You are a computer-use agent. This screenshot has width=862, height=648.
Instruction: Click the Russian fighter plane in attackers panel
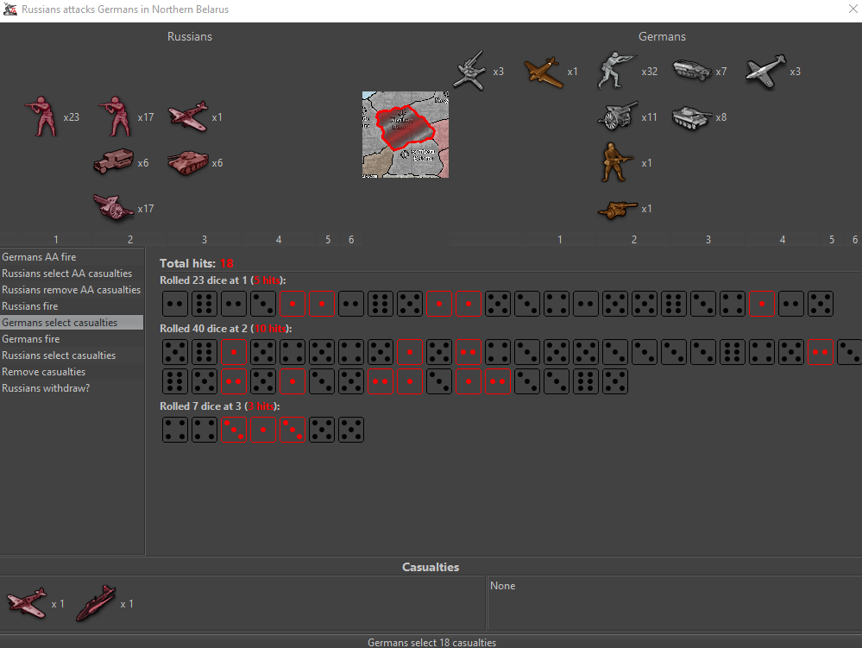point(187,116)
